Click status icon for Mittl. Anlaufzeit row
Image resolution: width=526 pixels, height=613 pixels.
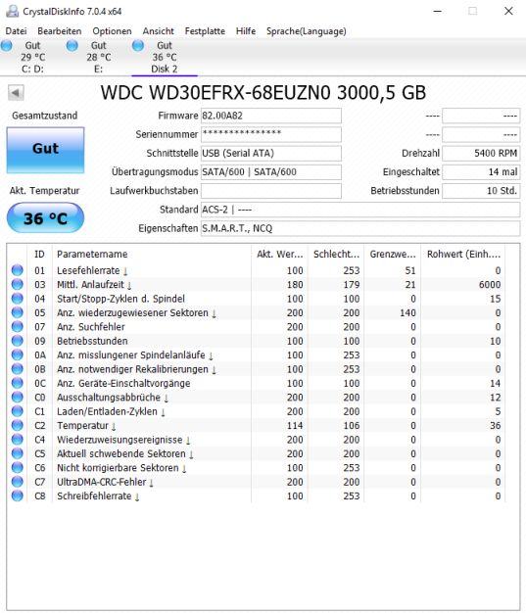coord(18,284)
